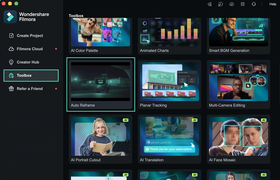The height and width of the screenshot is (180, 280).
Task: Click the AI Translation label
Action: pyautogui.click(x=151, y=160)
